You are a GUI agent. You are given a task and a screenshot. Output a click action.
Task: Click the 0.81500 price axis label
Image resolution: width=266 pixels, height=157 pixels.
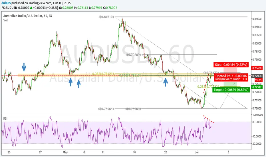tap(257, 19)
